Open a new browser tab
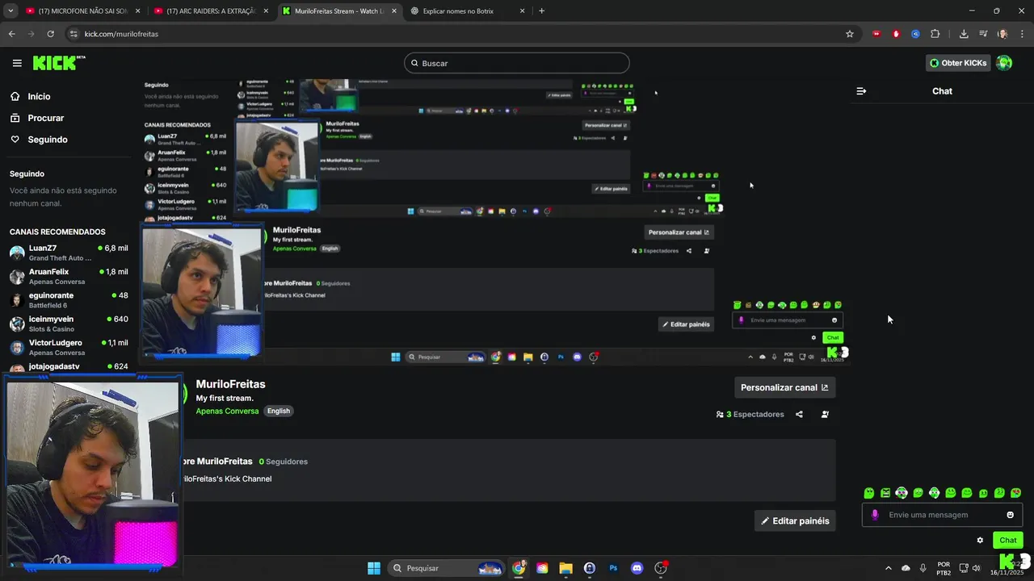Image resolution: width=1034 pixels, height=581 pixels. pos(541,11)
